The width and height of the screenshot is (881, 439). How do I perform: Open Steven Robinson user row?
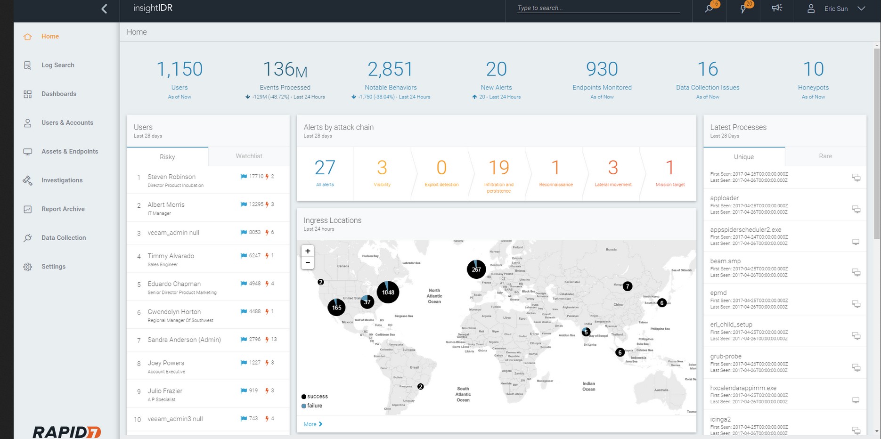pos(208,179)
